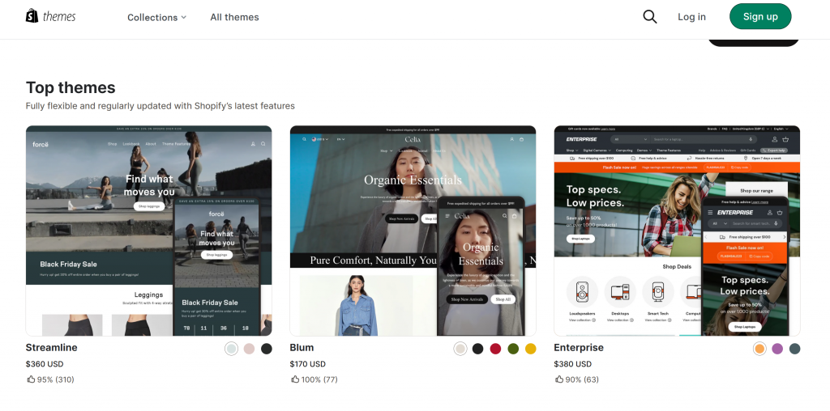Viewport: 830px width, 411px height.
Task: Click thumbs-up icon under Streamline
Action: click(31, 379)
